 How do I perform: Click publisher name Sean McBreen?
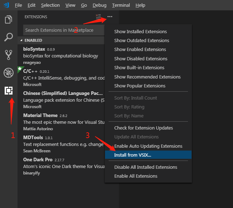point(37,151)
